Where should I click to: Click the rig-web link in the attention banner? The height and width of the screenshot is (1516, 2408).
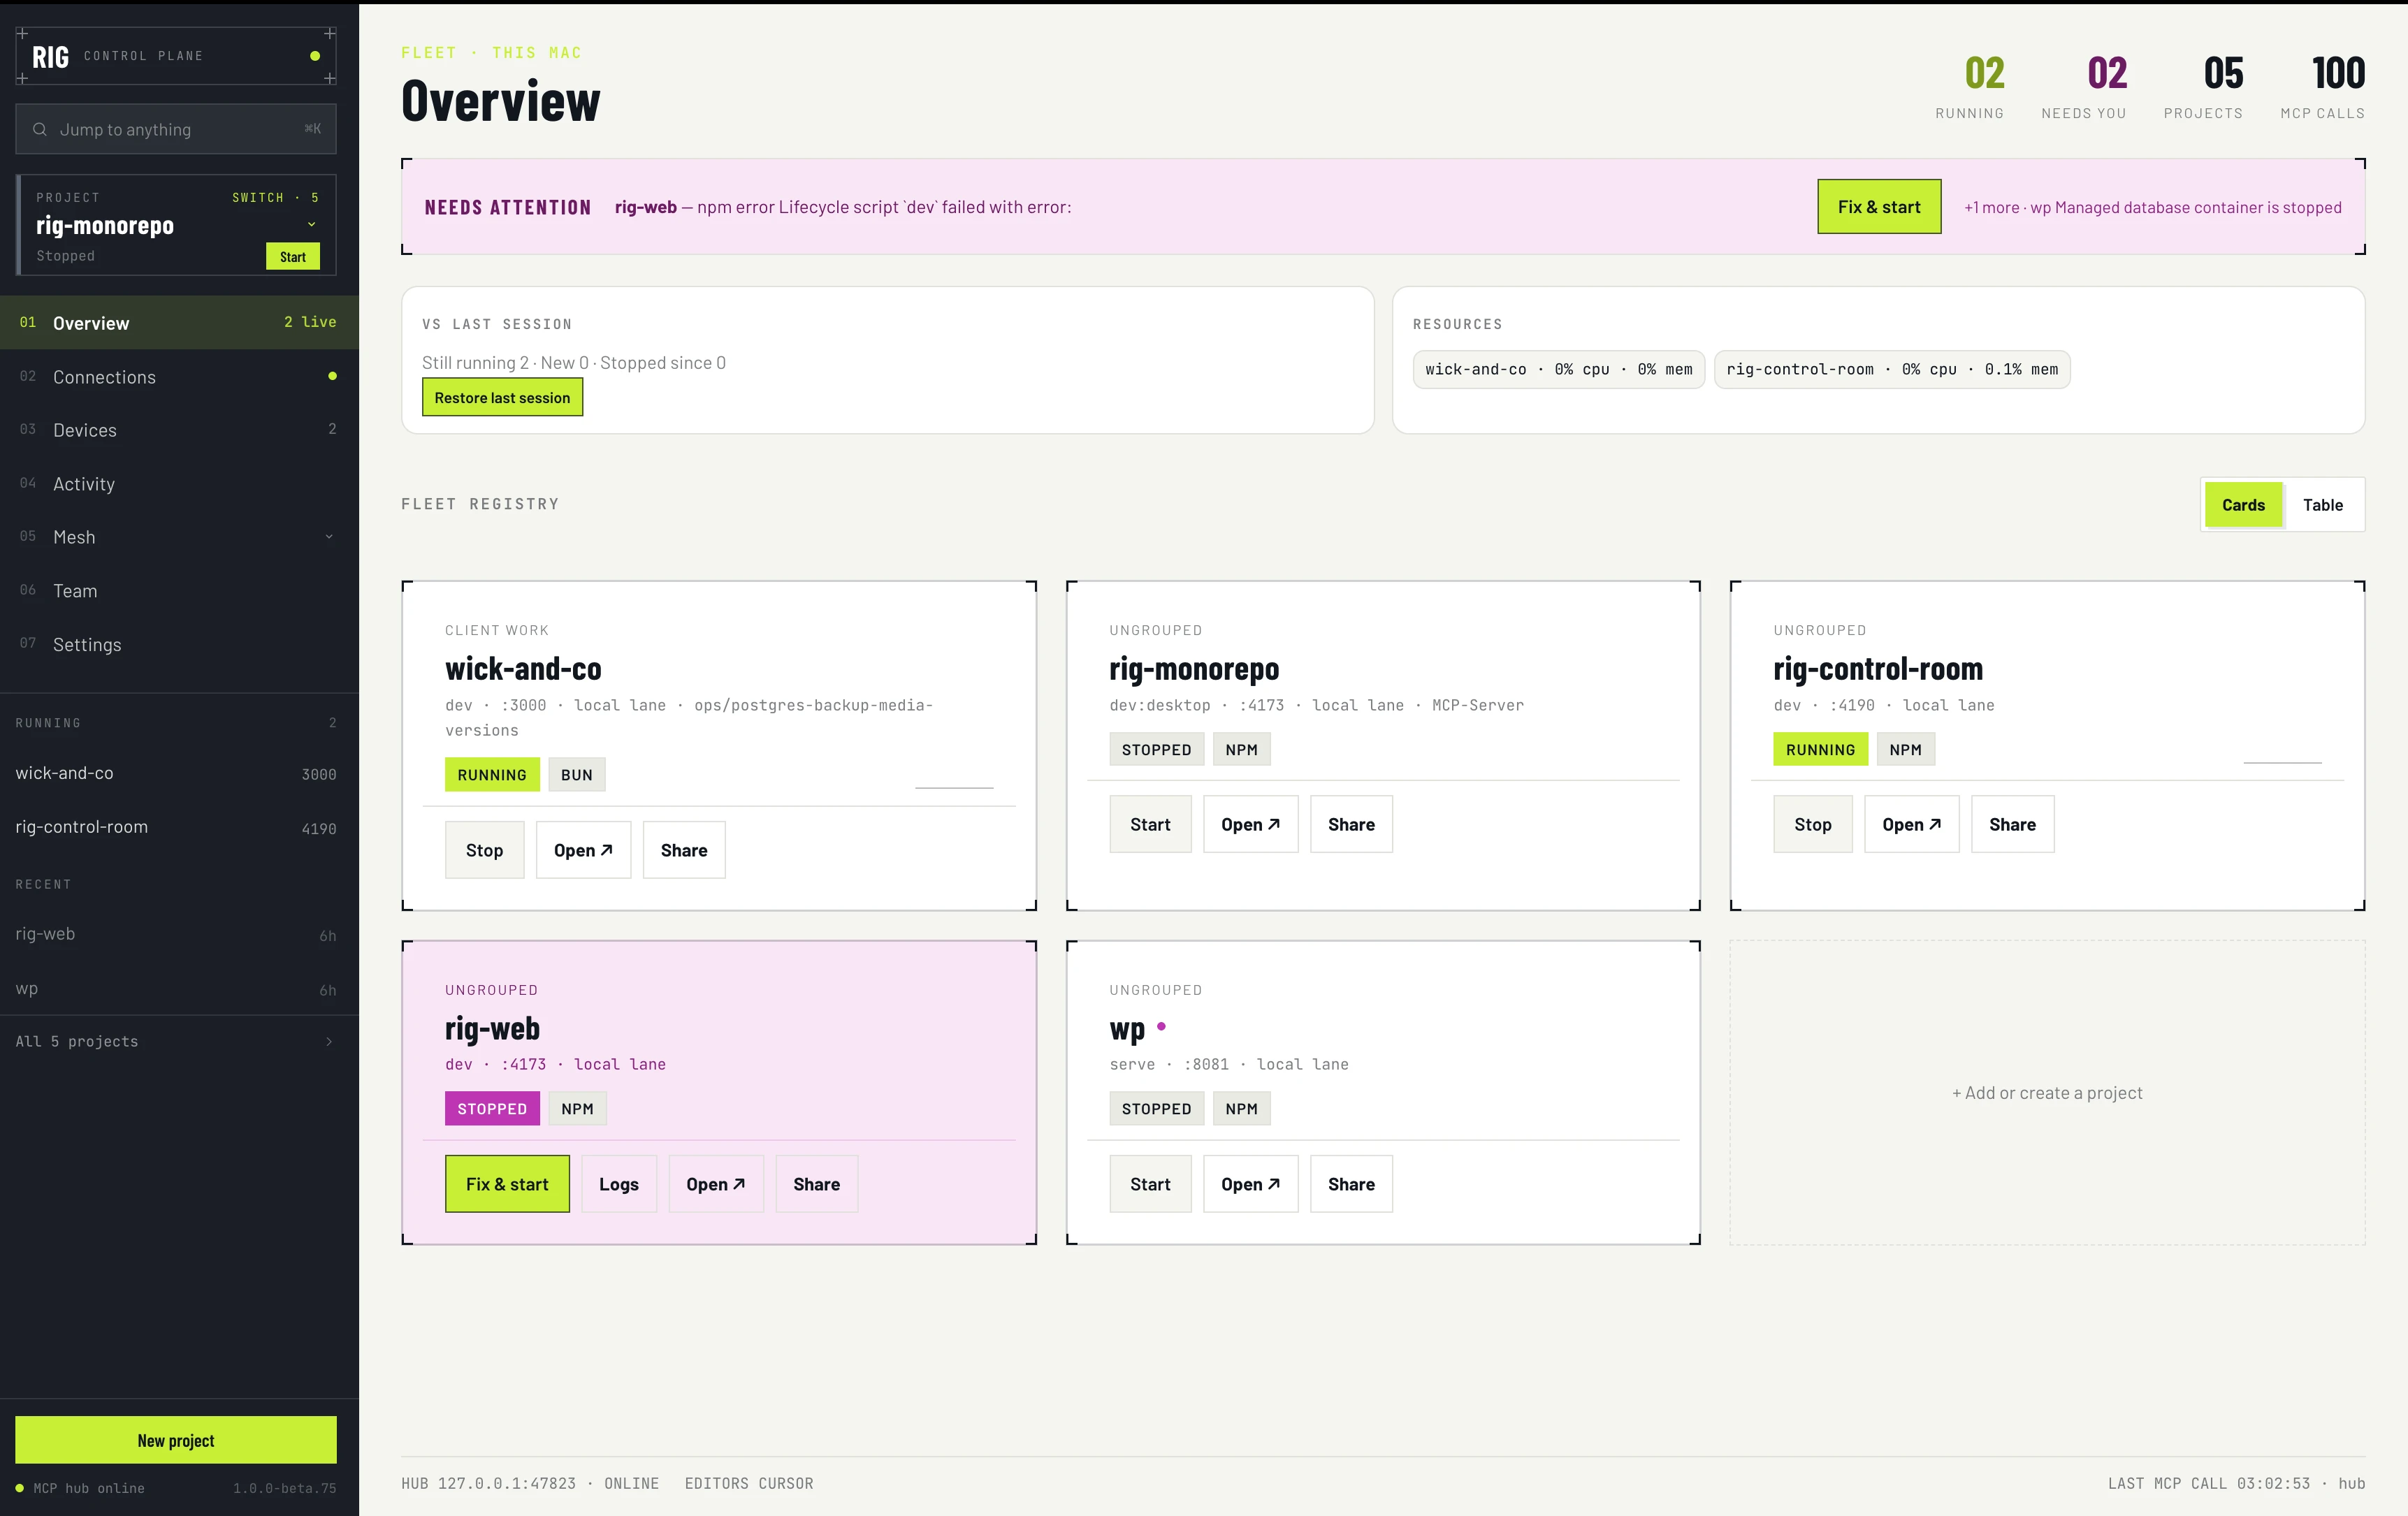[x=645, y=207]
